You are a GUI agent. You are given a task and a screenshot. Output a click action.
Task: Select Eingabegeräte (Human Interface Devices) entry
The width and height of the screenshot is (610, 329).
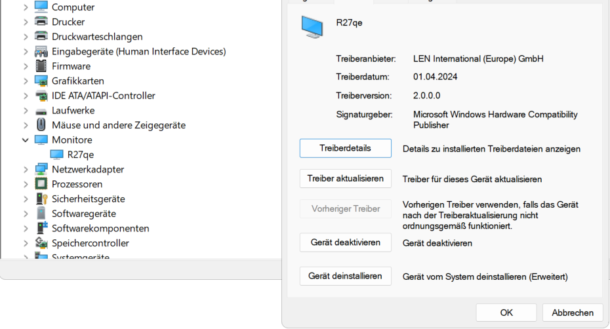[138, 51]
